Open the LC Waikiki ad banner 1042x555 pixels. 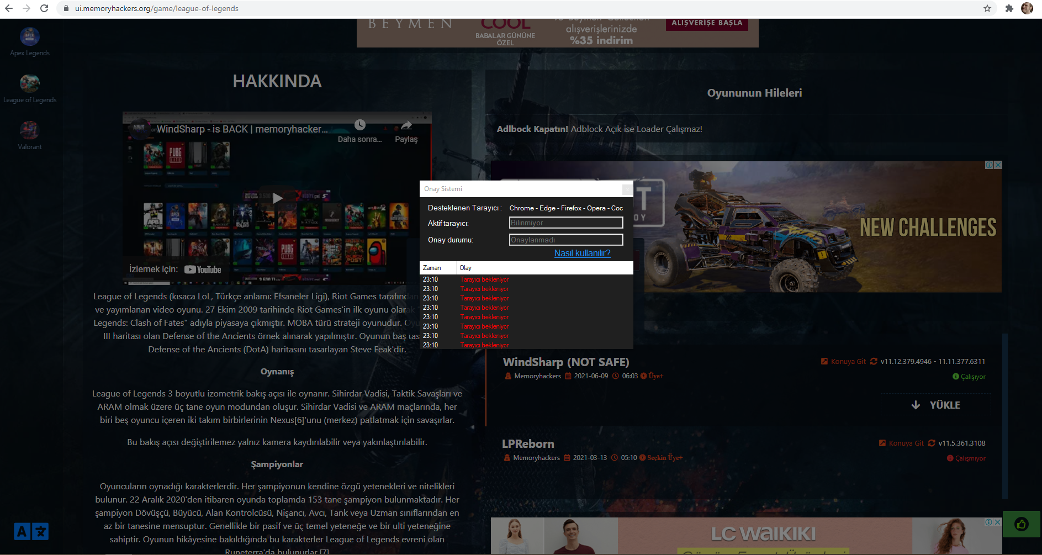click(x=746, y=536)
